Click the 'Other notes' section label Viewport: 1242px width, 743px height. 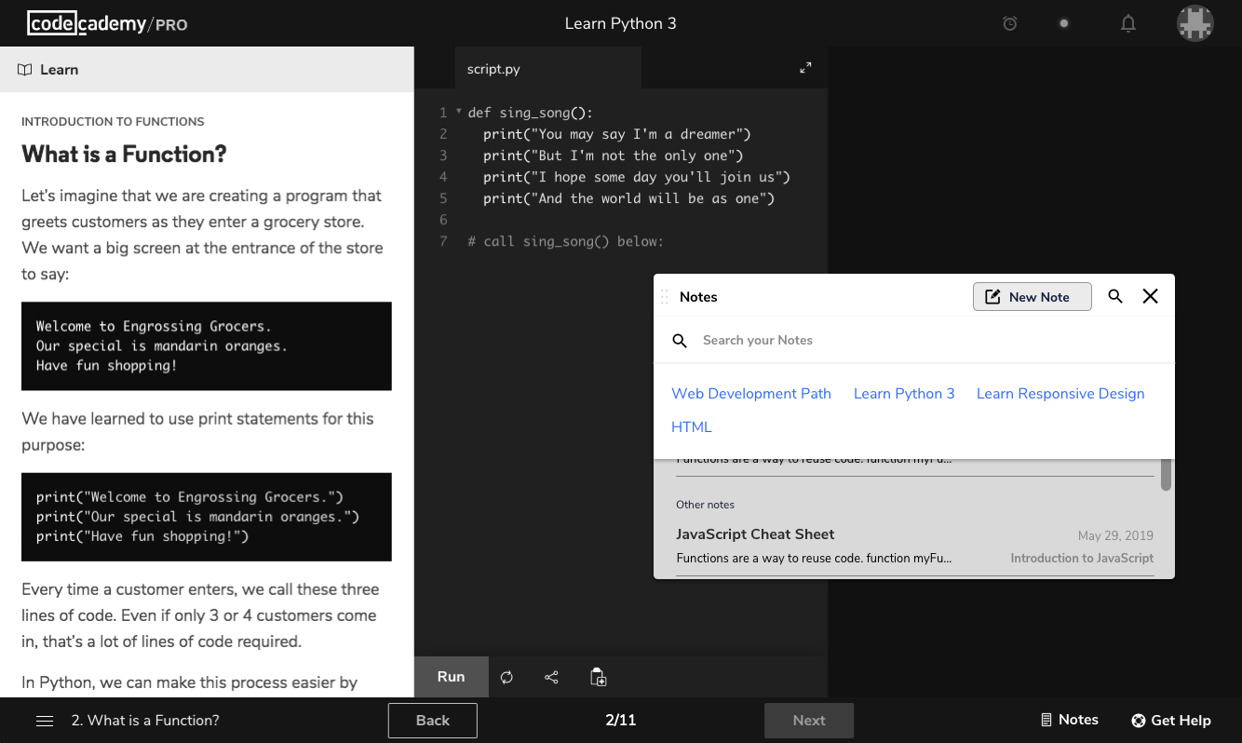[705, 505]
